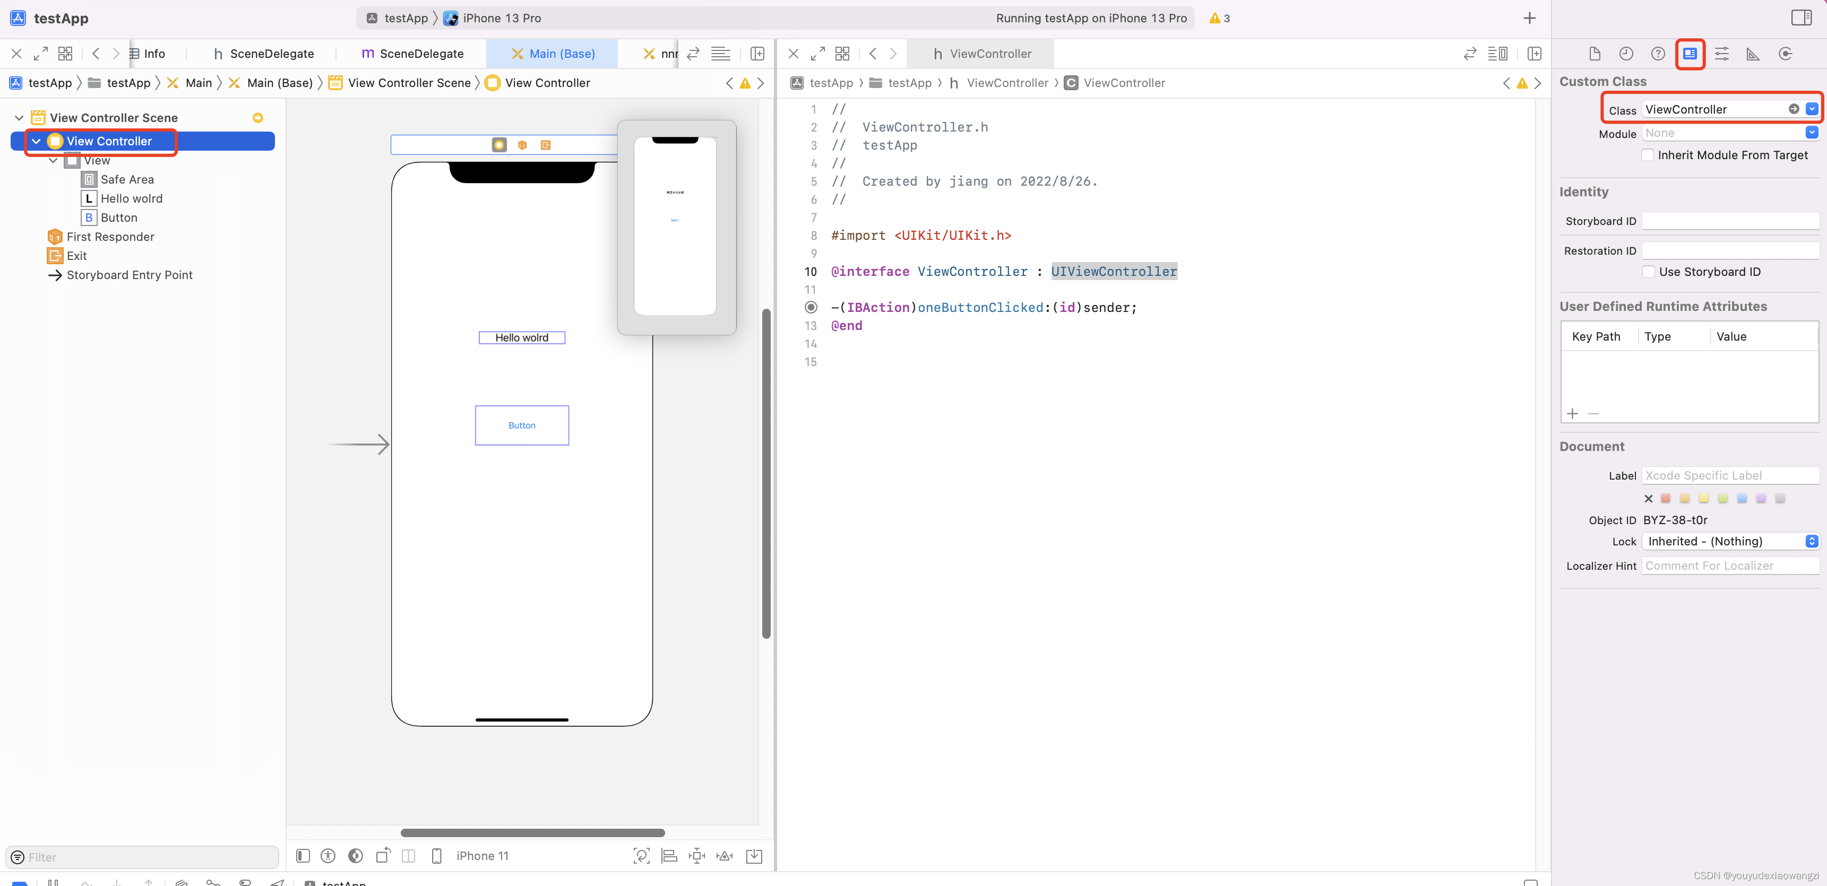Toggle the right inspector sidebar
The width and height of the screenshot is (1827, 886).
(1801, 18)
